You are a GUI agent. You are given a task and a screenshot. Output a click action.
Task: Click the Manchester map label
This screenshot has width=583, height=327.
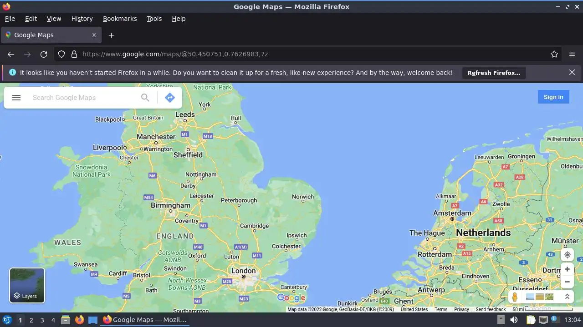156,137
